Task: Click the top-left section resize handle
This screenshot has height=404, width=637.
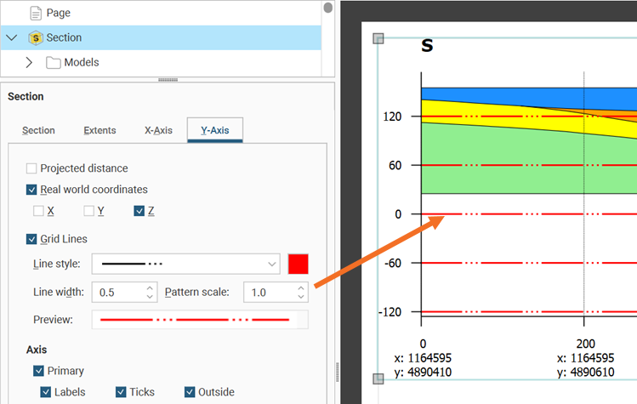Action: [x=379, y=38]
